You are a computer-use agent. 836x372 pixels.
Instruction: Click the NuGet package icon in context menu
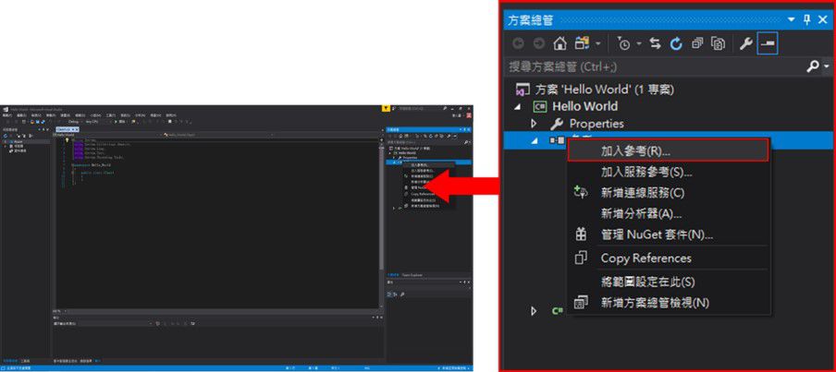[x=581, y=234]
